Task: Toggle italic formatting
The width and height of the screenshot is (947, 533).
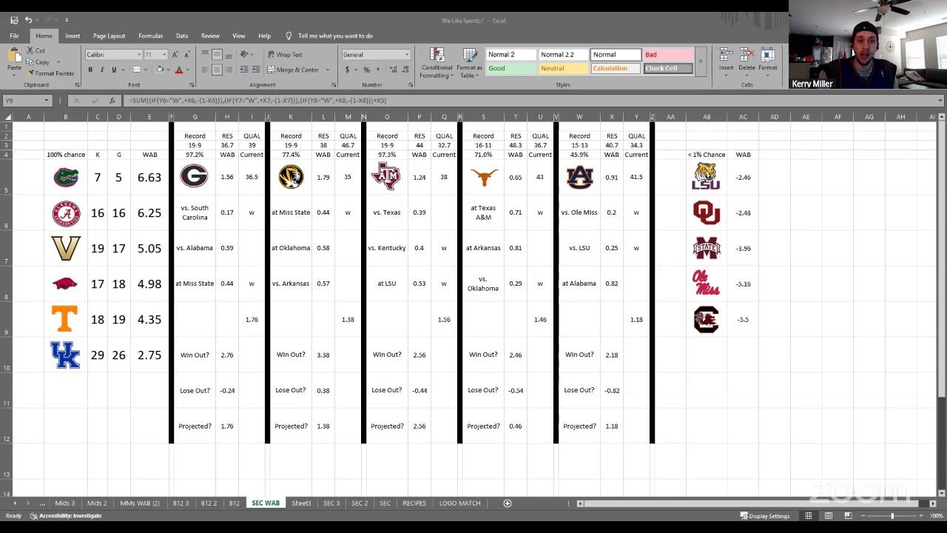Action: [102, 70]
